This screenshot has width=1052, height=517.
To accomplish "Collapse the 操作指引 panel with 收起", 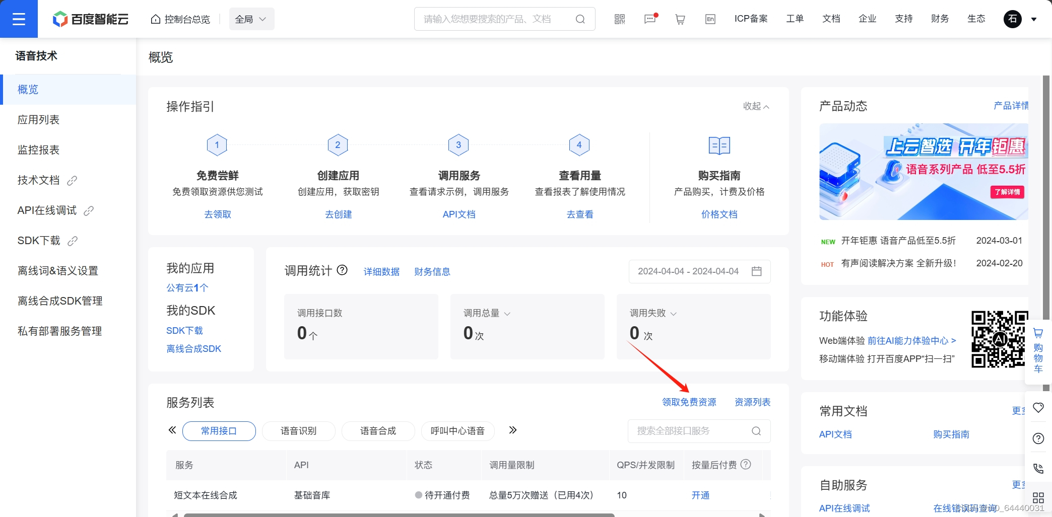I will click(756, 106).
